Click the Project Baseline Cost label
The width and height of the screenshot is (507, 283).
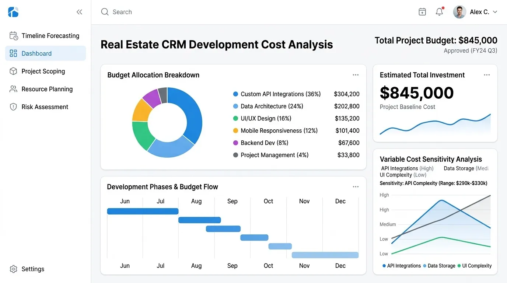click(x=408, y=107)
